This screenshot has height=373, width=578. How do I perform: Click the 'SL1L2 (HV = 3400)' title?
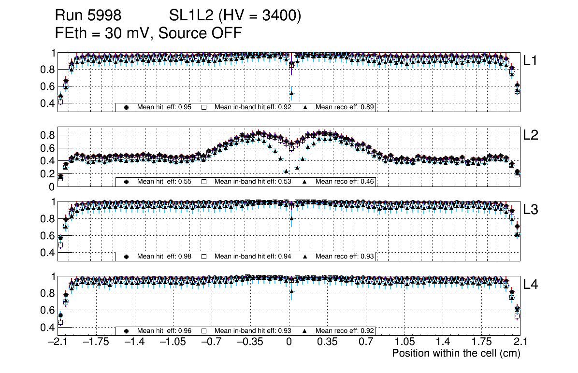(235, 16)
